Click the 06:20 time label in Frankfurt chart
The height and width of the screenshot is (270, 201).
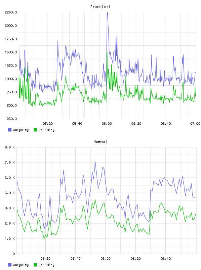pos(136,124)
